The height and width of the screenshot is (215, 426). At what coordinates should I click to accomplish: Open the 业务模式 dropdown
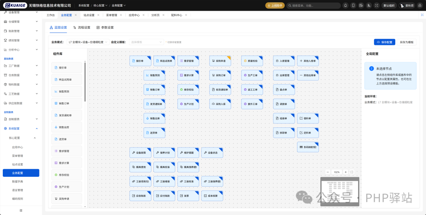click(x=88, y=42)
